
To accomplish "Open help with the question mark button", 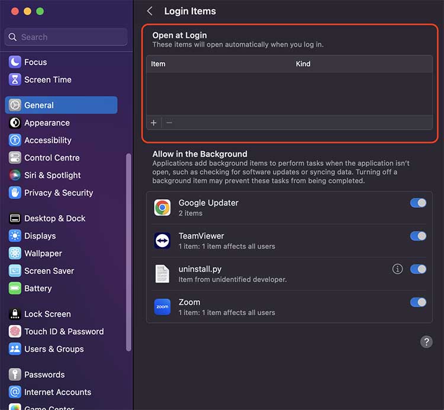I will click(426, 342).
